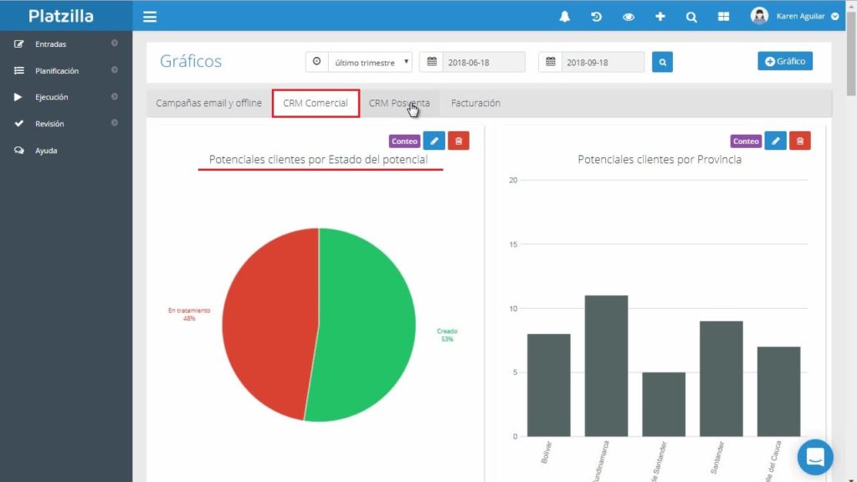The image size is (857, 482).
Task: Expand the Ejecución submenu indicator
Action: tap(114, 97)
